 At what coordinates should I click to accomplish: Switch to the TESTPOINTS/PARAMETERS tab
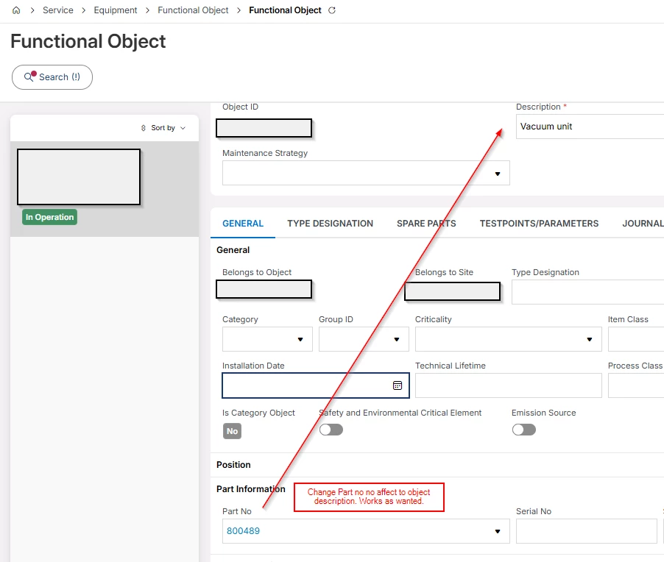click(x=539, y=224)
